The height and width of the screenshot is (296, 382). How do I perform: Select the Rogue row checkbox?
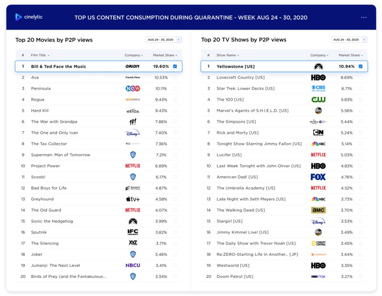click(x=175, y=99)
